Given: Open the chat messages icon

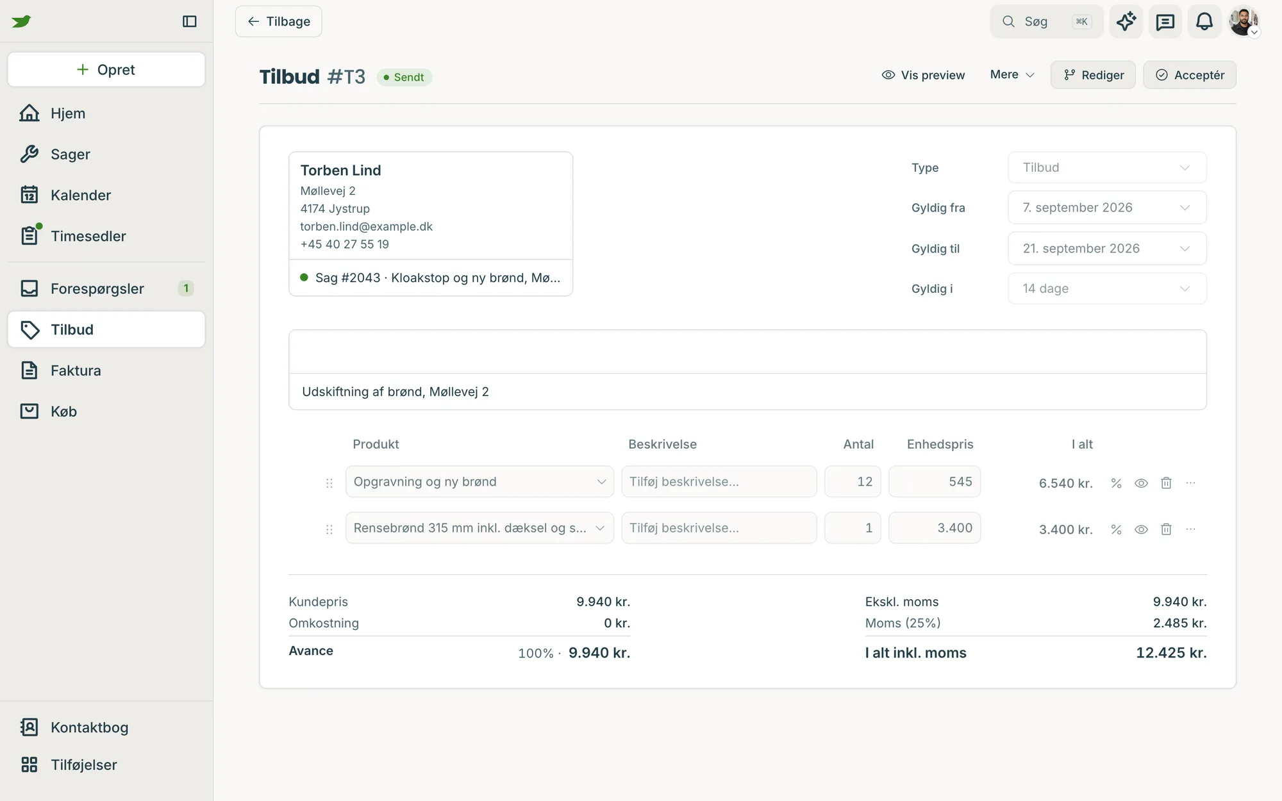Looking at the screenshot, I should pos(1165,21).
